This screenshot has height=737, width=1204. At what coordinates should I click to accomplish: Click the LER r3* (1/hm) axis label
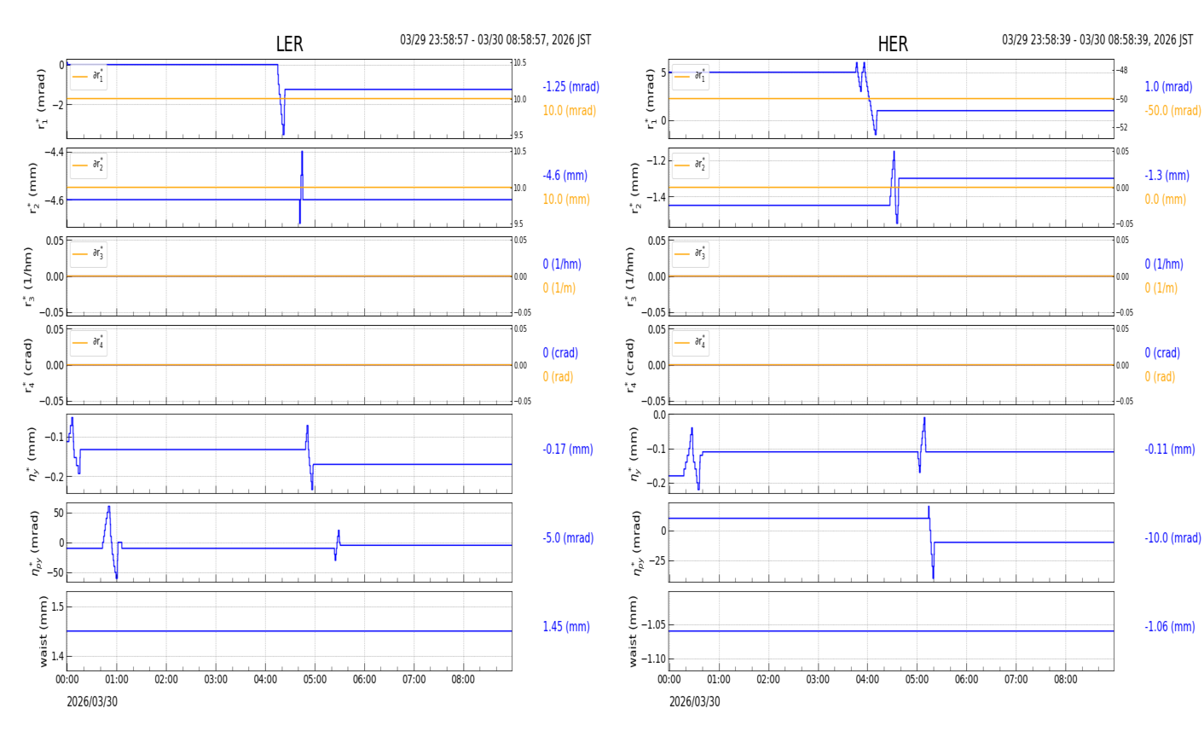[27, 276]
